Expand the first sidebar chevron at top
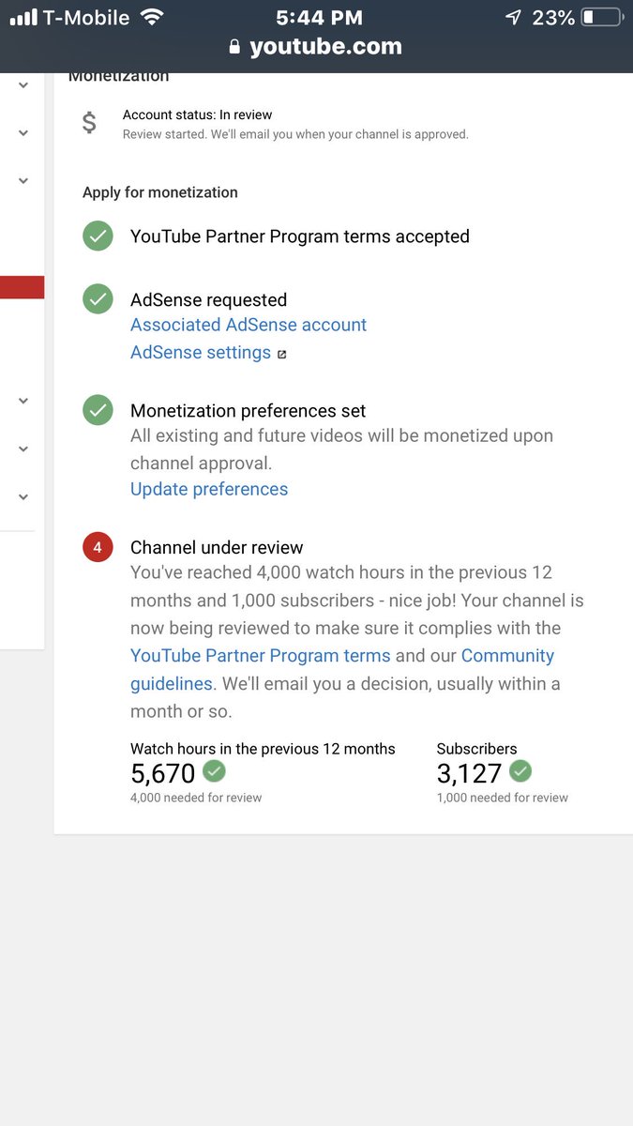Screen dimensions: 633x1126 click(x=23, y=84)
